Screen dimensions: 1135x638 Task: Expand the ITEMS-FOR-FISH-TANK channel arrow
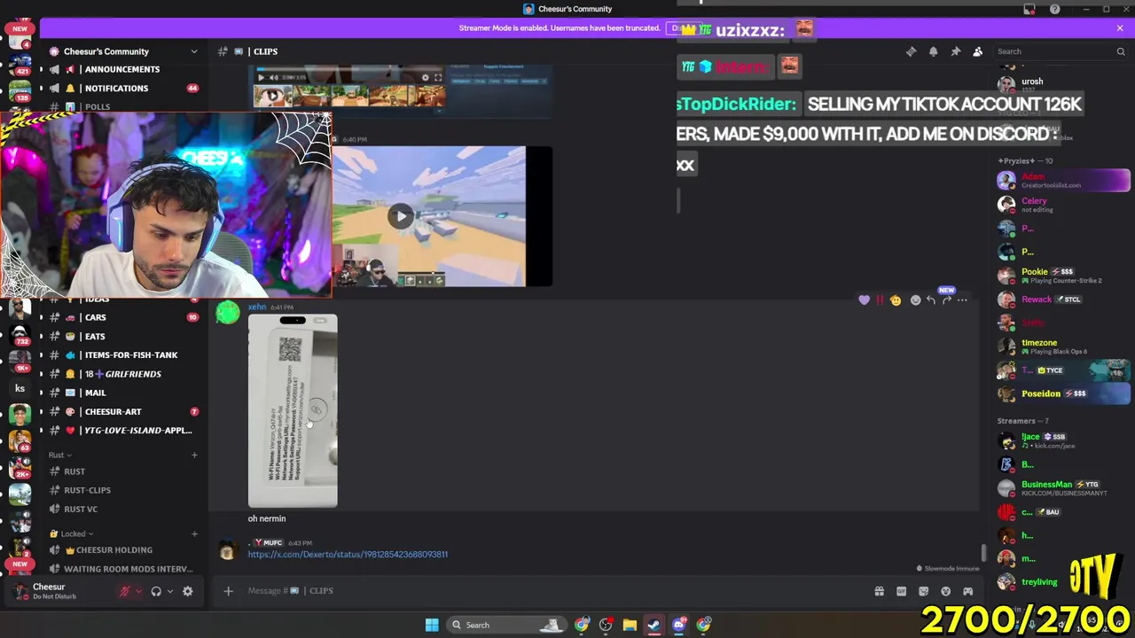click(x=41, y=355)
